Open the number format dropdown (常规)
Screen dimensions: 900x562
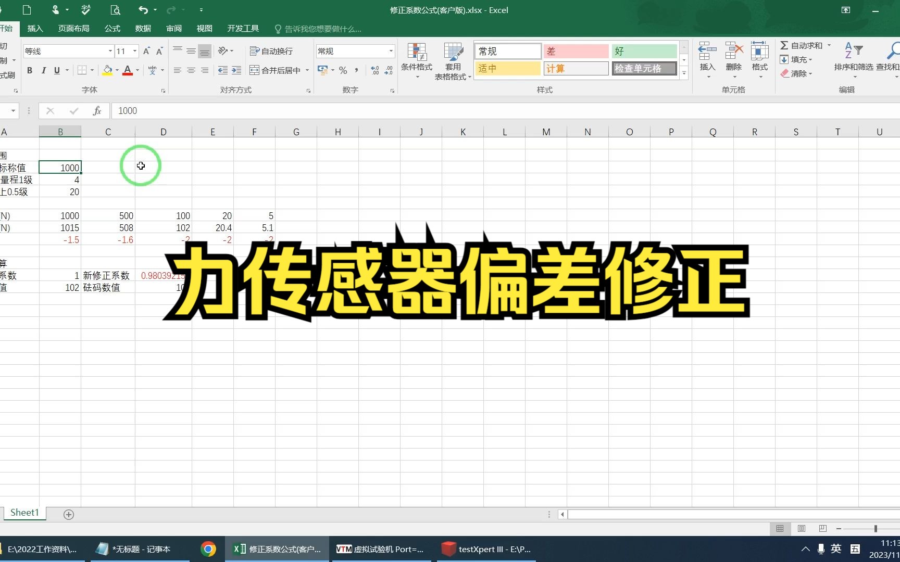tap(391, 51)
